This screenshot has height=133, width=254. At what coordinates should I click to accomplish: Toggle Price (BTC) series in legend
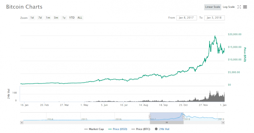[141, 129]
